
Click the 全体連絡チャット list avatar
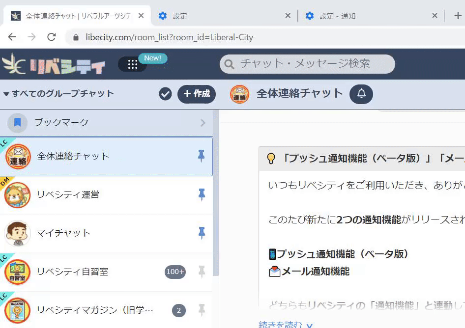18,157
